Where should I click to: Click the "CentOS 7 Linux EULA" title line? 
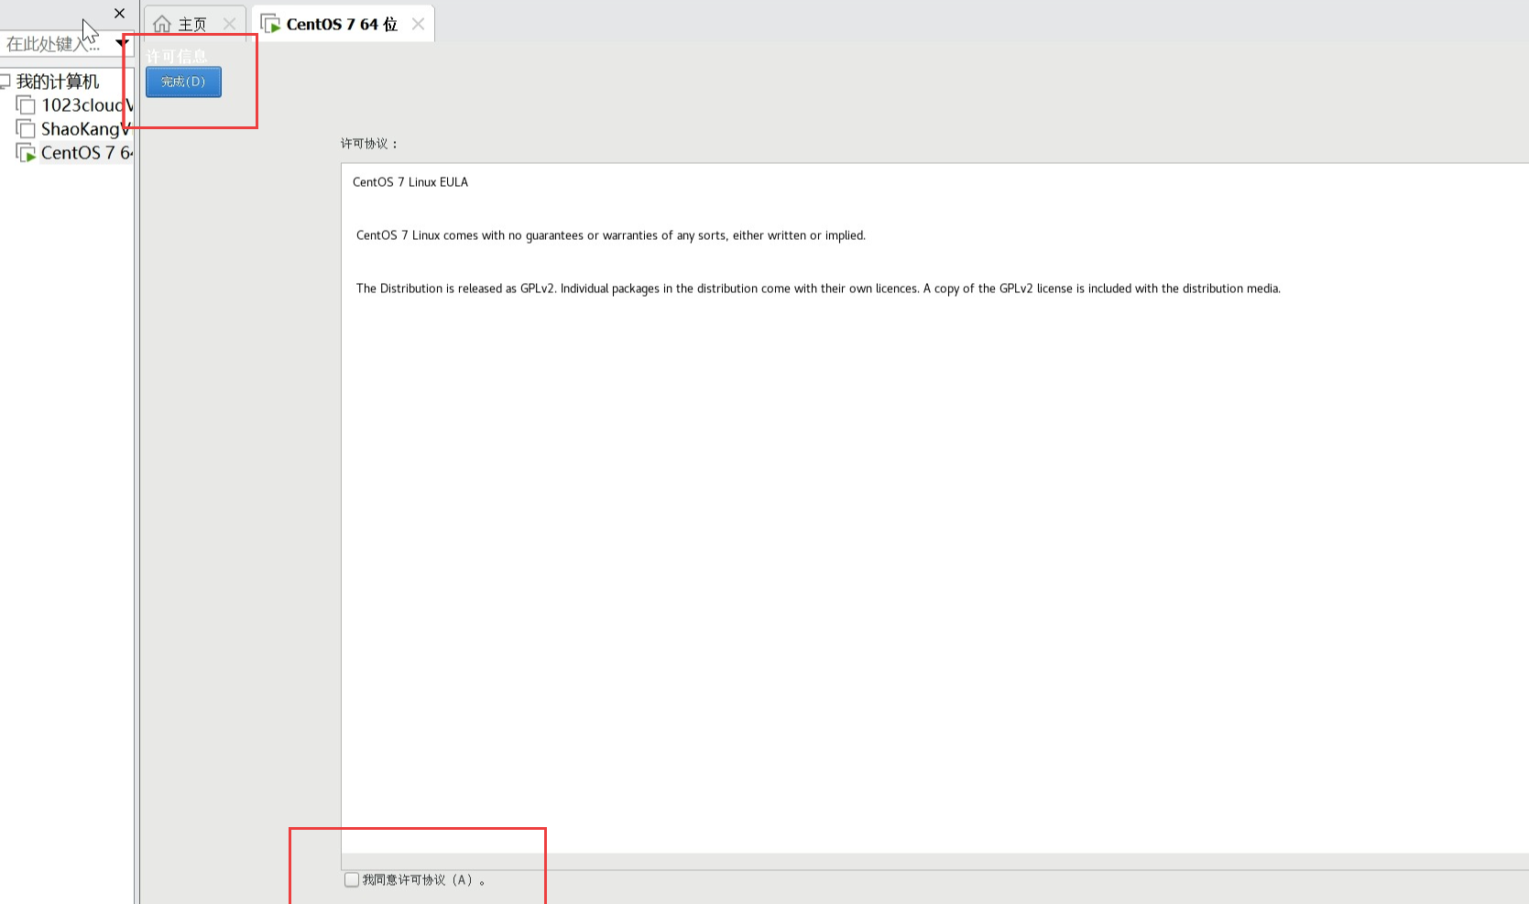point(410,182)
